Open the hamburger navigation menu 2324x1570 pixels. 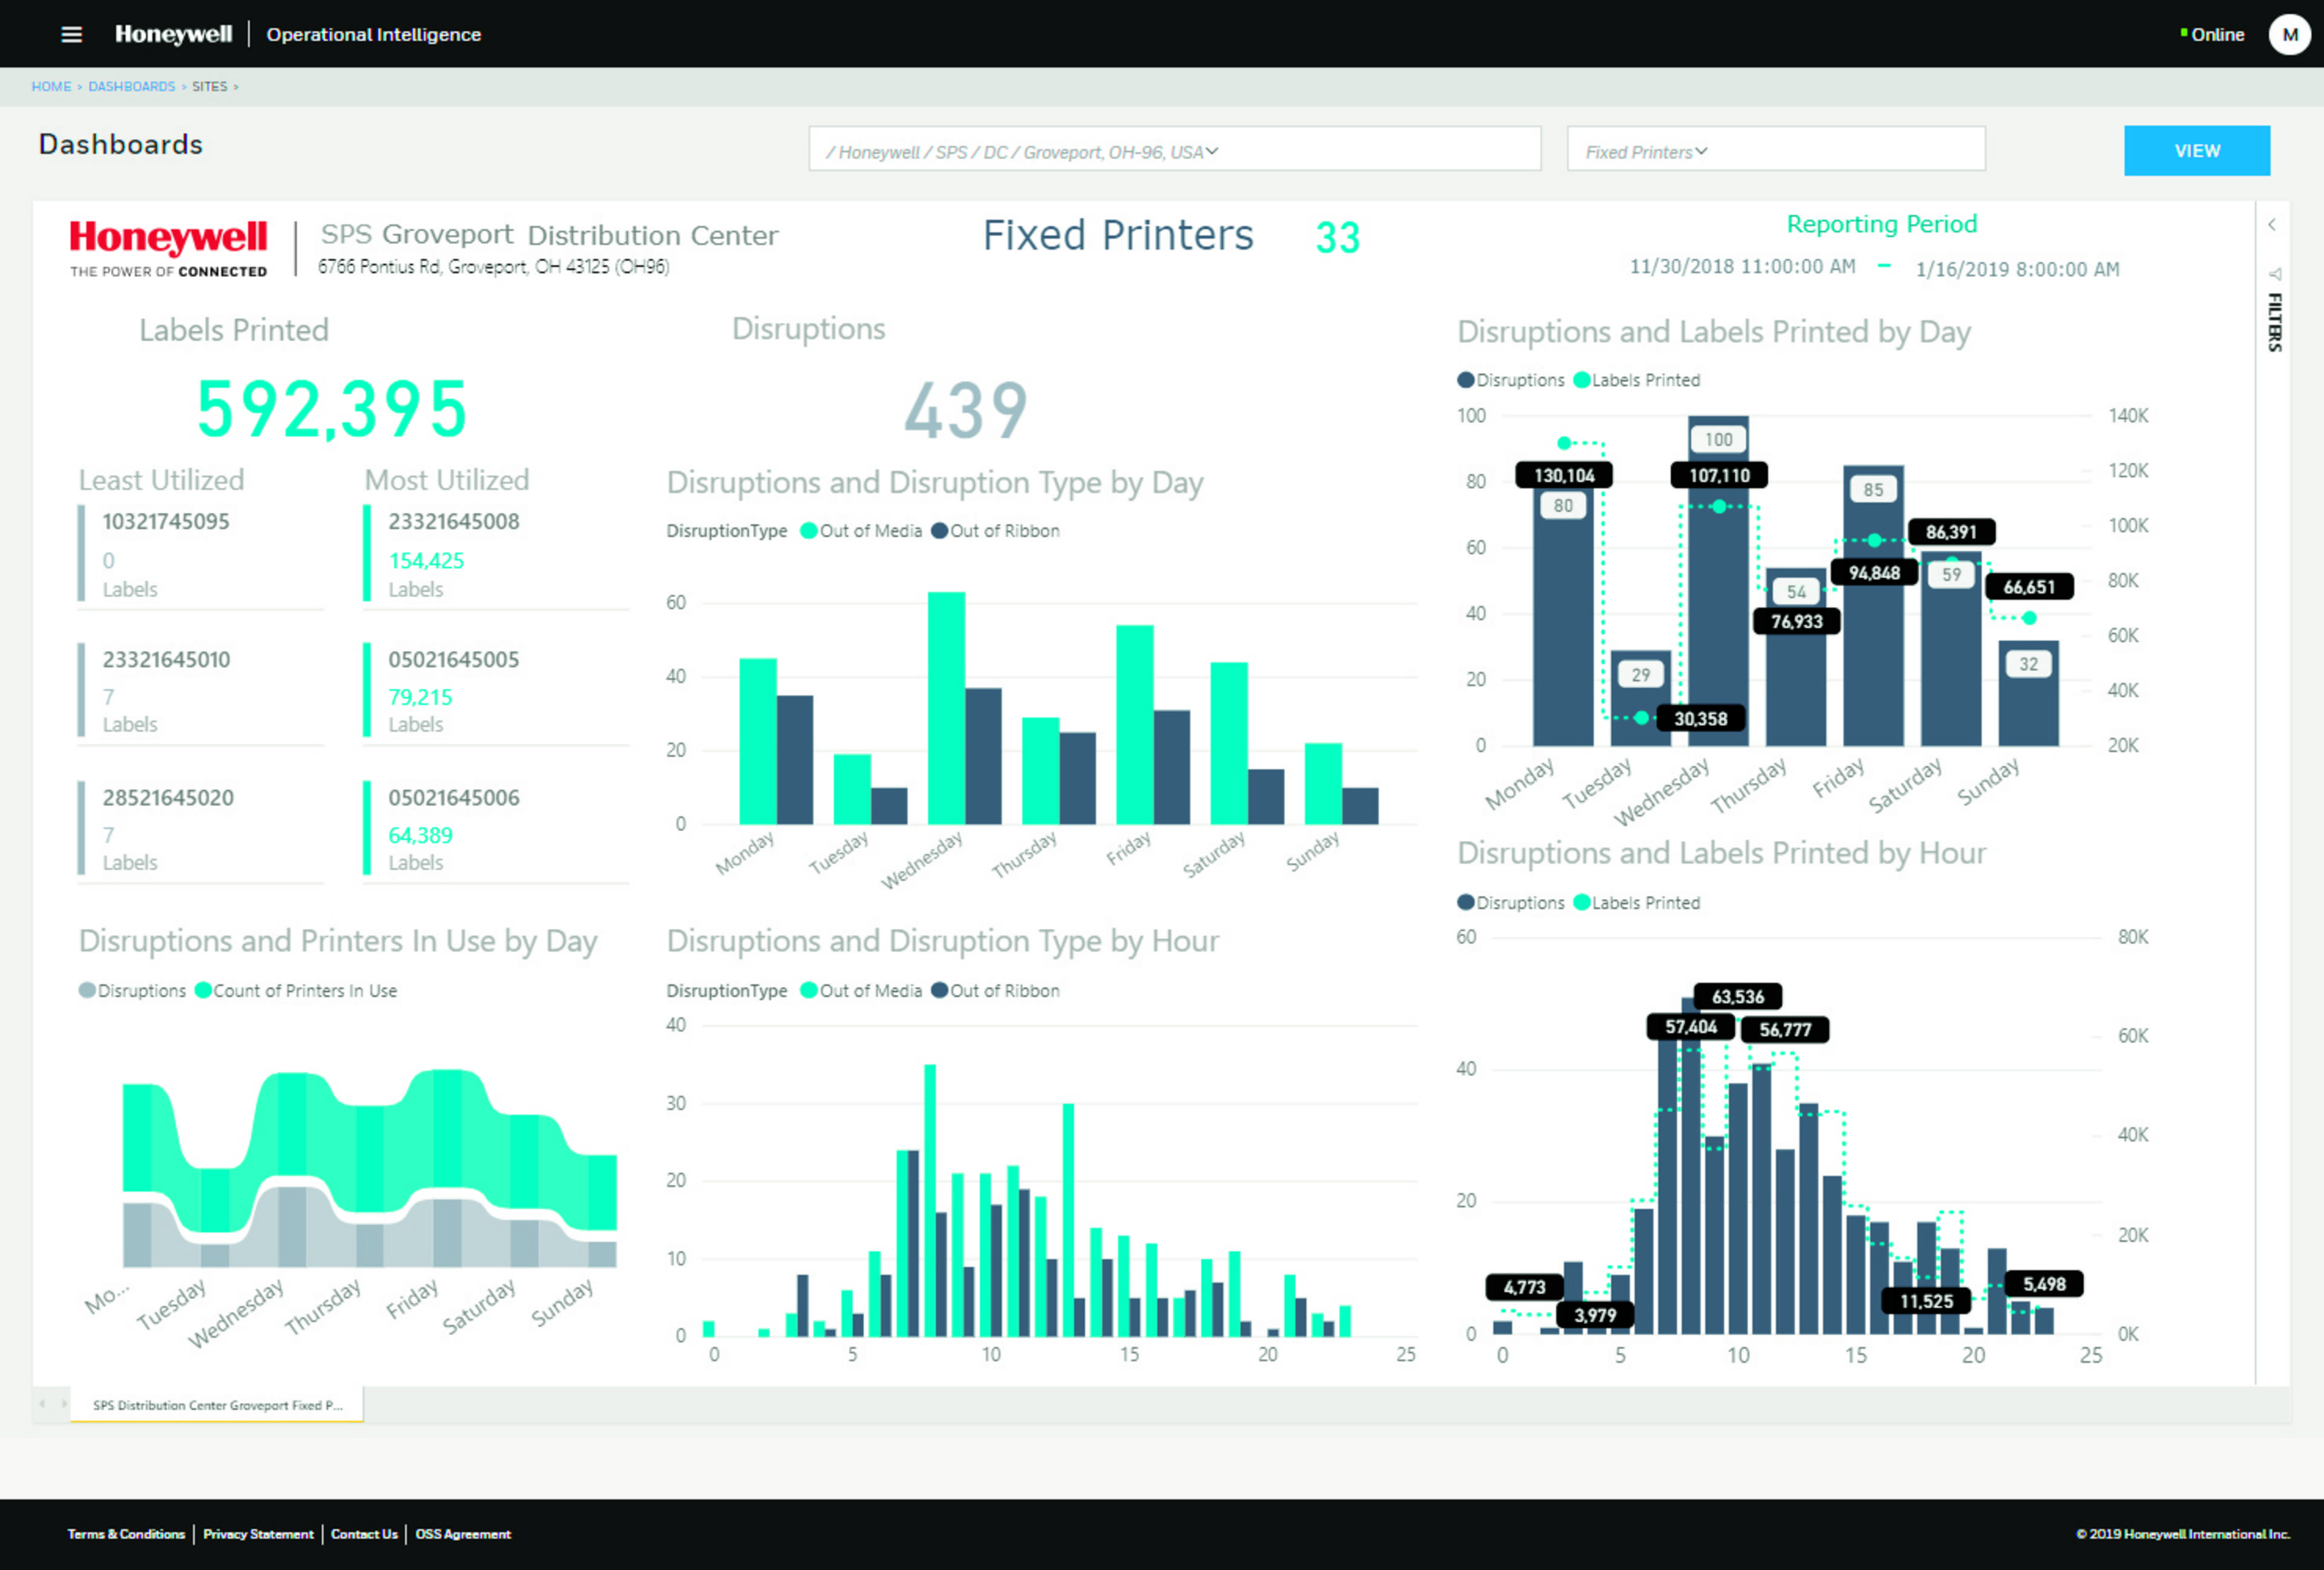click(x=71, y=34)
